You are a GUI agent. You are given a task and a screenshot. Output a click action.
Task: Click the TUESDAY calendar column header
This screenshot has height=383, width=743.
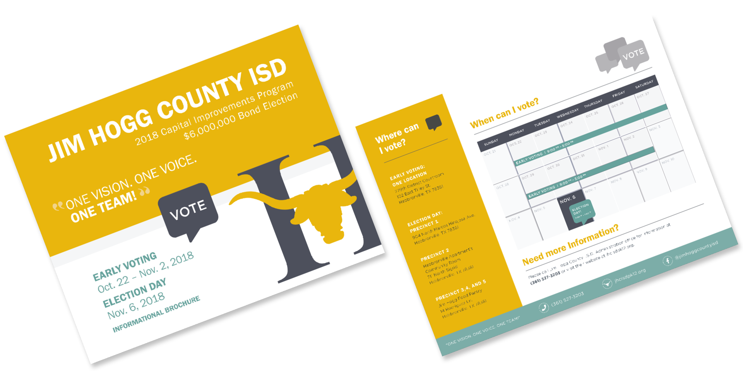point(542,123)
